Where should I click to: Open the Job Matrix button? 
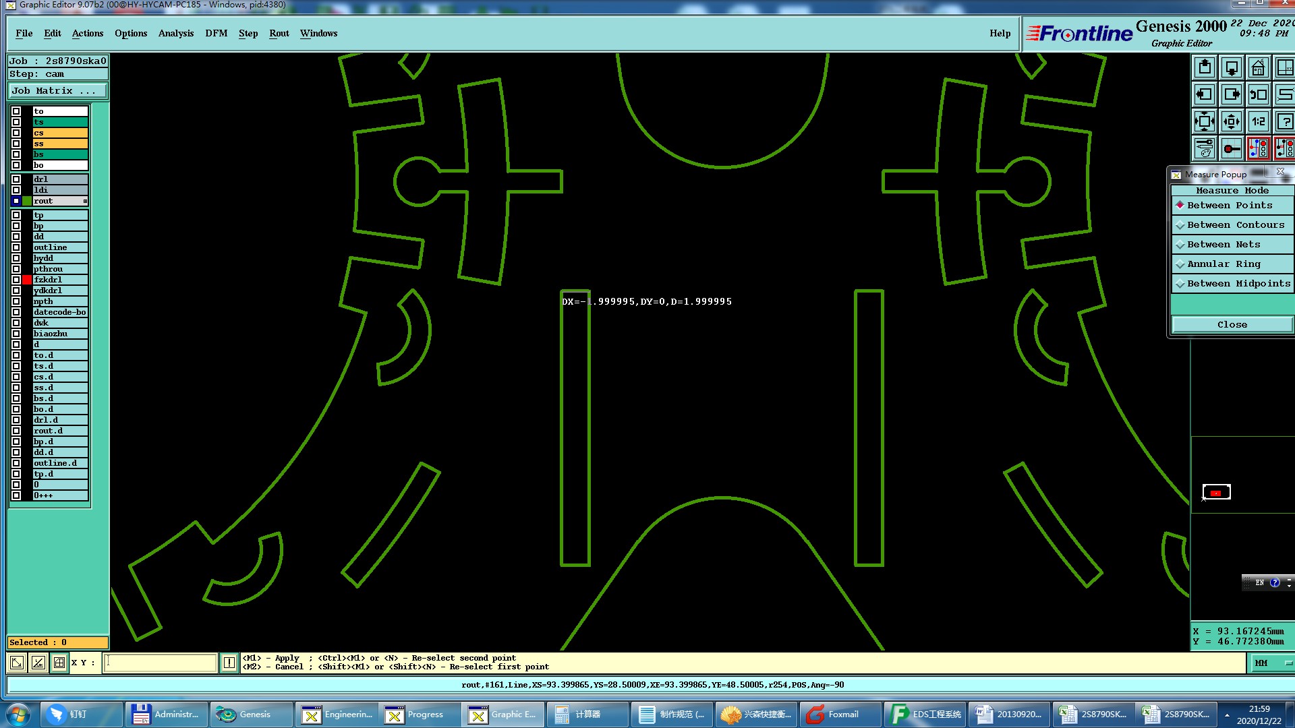[x=57, y=90]
